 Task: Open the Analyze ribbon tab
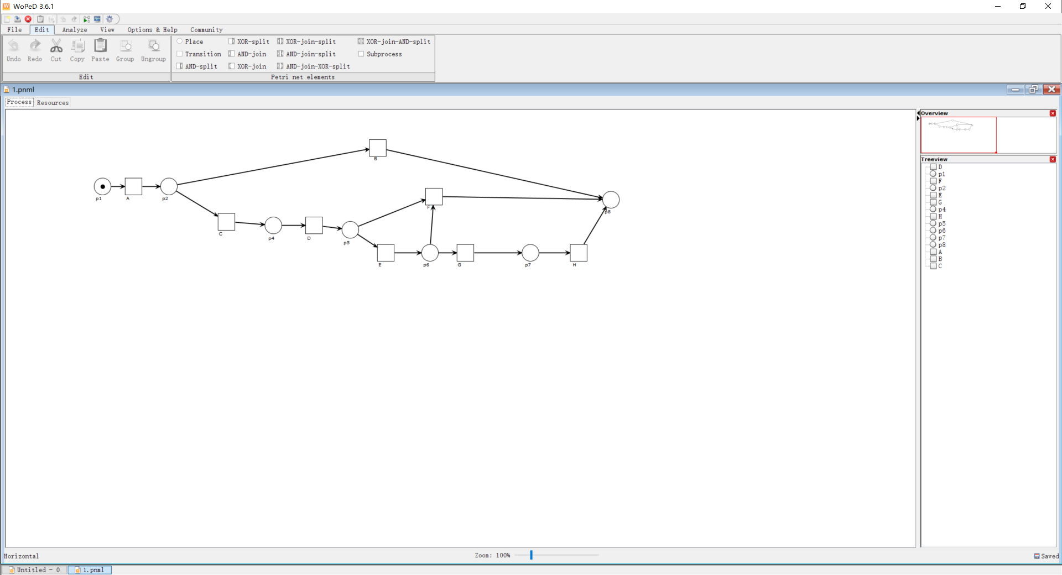click(75, 30)
